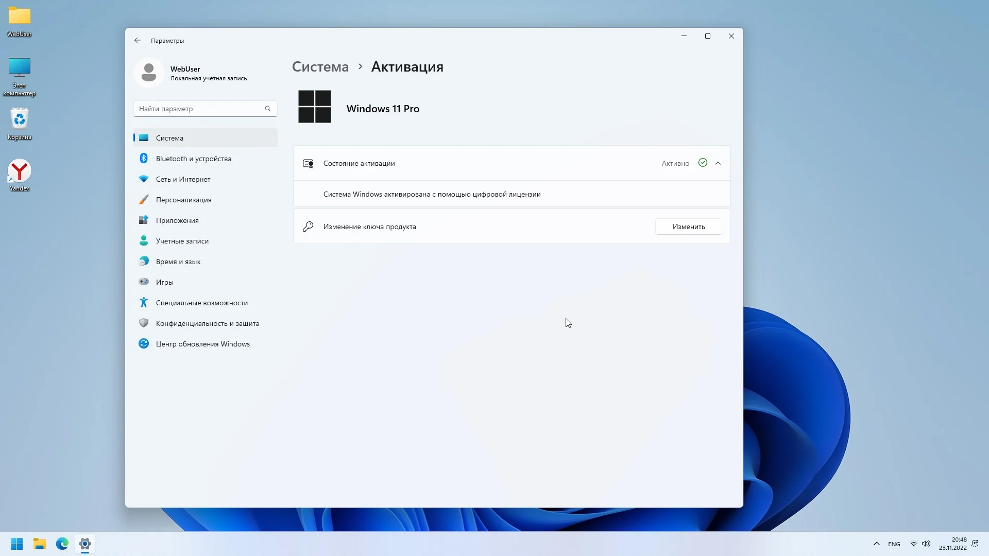Image resolution: width=989 pixels, height=556 pixels.
Task: Select Время и язык category
Action: [178, 262]
